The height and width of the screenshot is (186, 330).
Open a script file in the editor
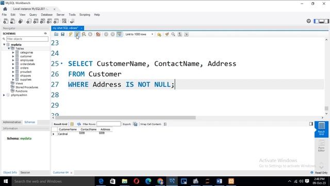click(x=56, y=34)
